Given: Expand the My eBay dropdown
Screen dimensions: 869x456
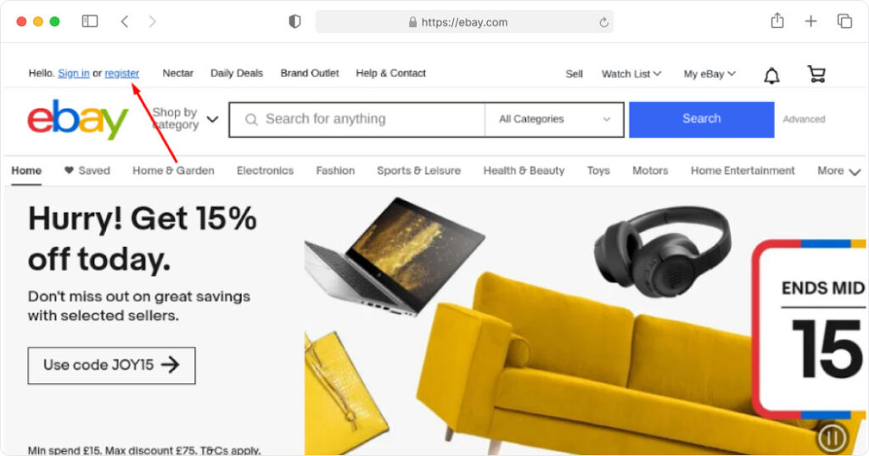Looking at the screenshot, I should 709,74.
